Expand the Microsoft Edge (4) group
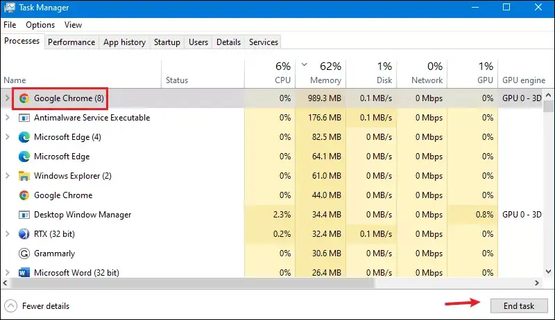Viewport: 555px width, 320px height. (7, 137)
